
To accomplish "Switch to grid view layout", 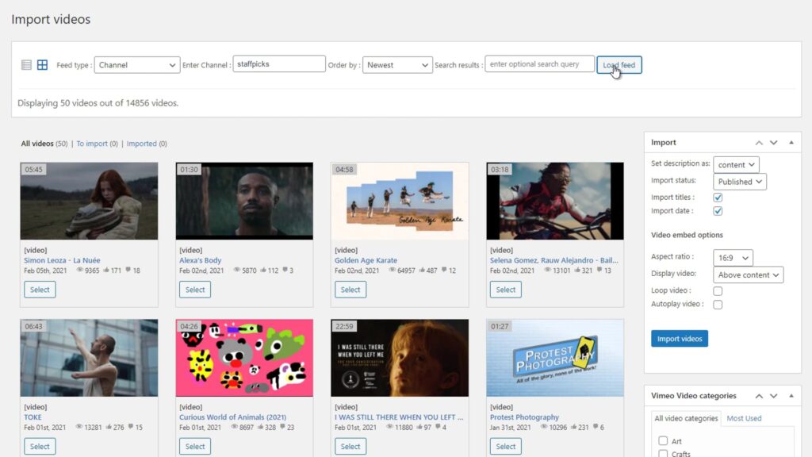I will click(x=43, y=64).
